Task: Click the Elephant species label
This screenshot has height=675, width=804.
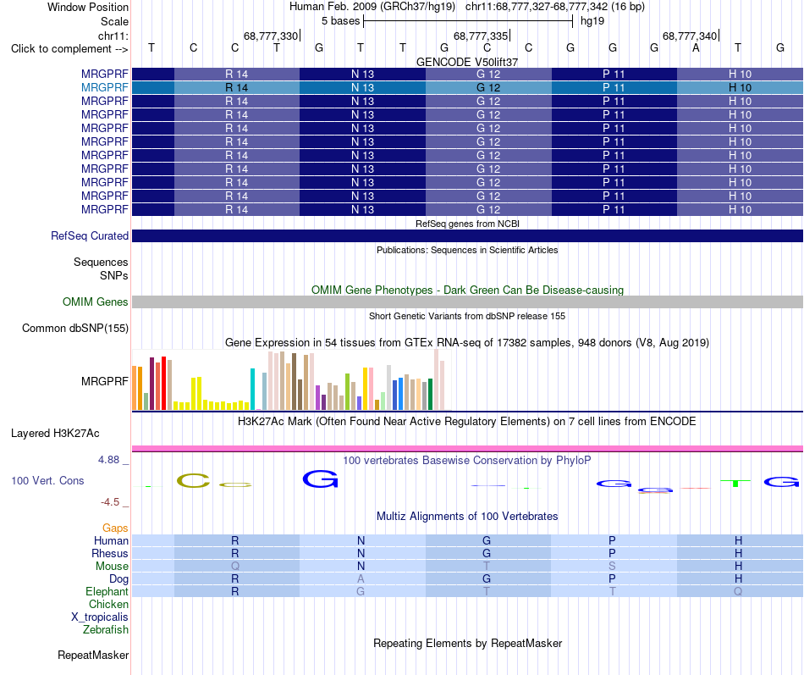Action: coord(107,591)
